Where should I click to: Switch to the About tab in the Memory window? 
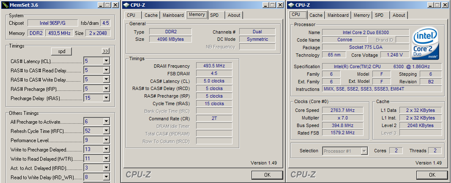(x=234, y=15)
